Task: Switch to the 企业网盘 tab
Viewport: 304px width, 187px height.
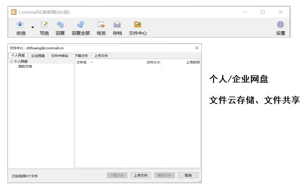Action: tap(38, 56)
